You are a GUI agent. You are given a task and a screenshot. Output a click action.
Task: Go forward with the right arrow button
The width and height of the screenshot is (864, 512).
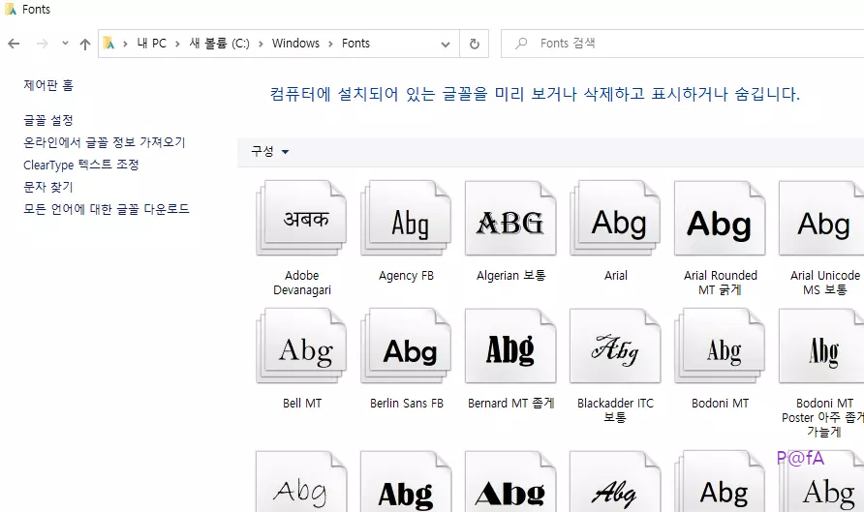click(x=42, y=44)
